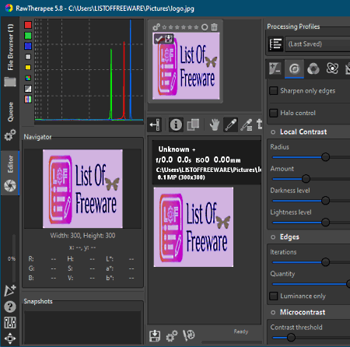This screenshot has height=347, width=350.
Task: Toggle the chromaticity histogram (yellow square)
Action: tap(28, 68)
